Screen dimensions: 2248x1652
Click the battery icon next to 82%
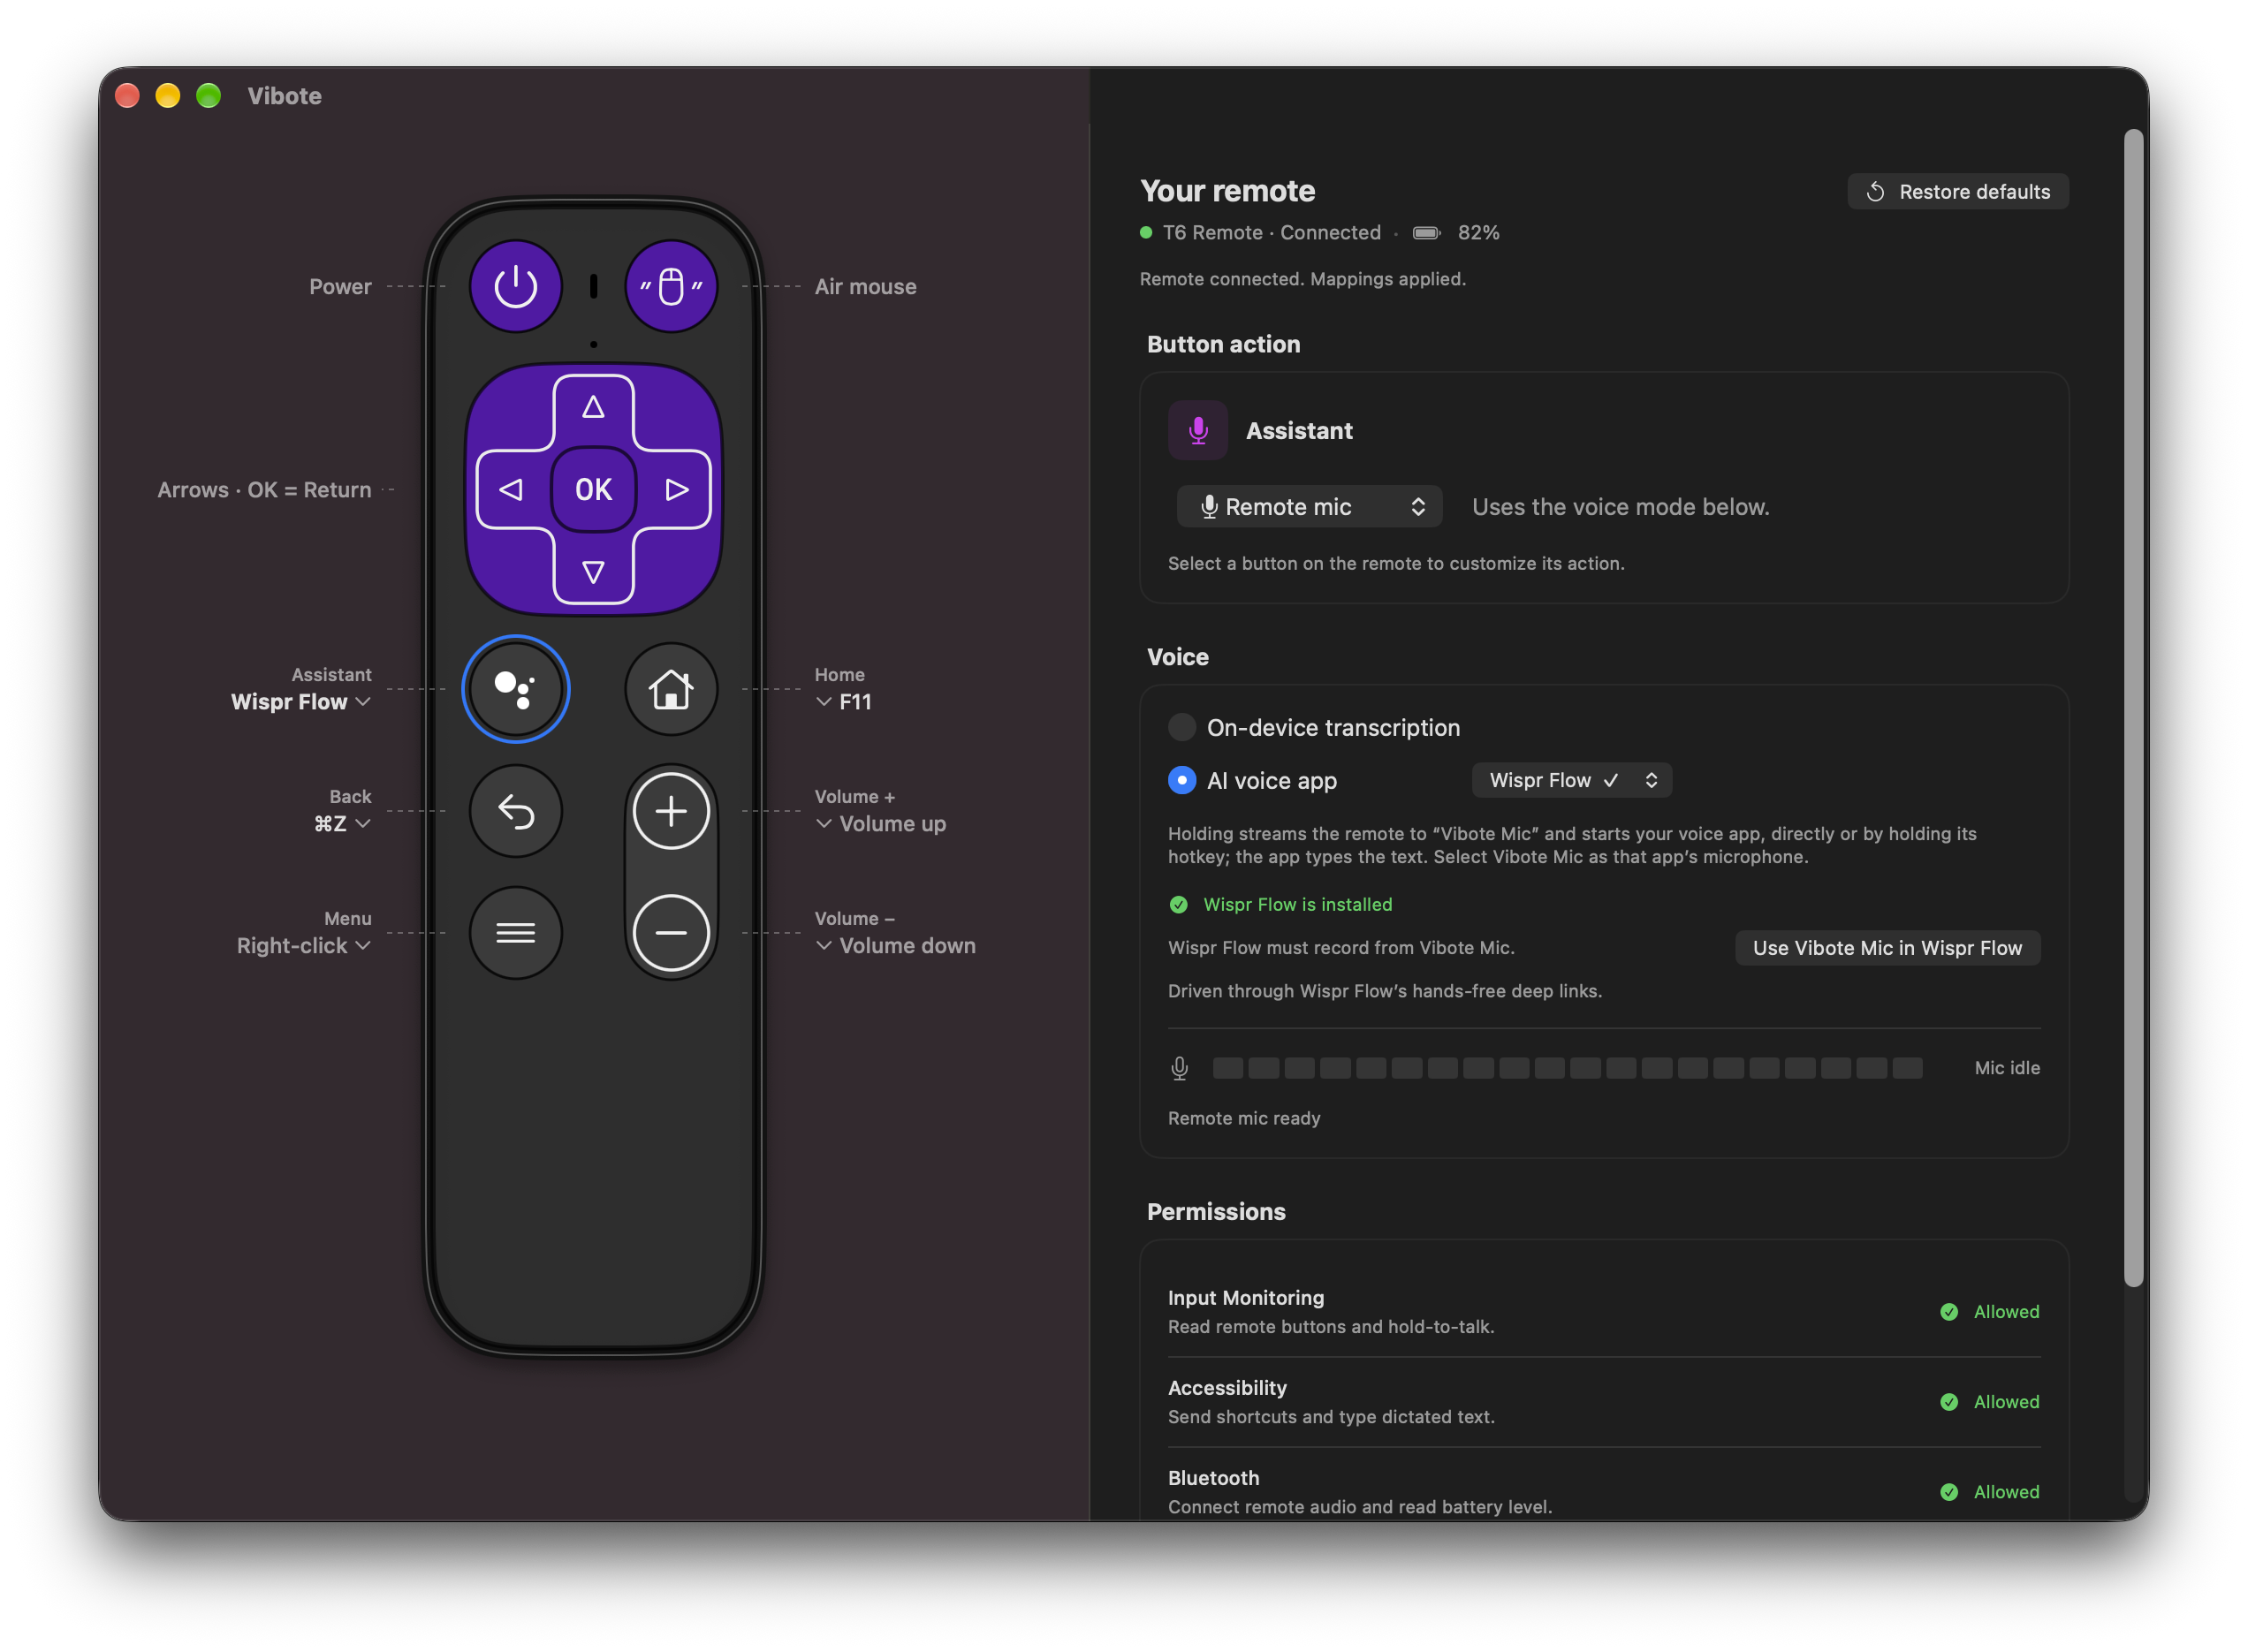[x=1426, y=233]
